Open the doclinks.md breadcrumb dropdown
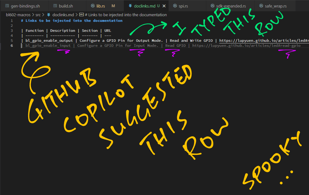The height and width of the screenshot is (195, 309). [63, 15]
